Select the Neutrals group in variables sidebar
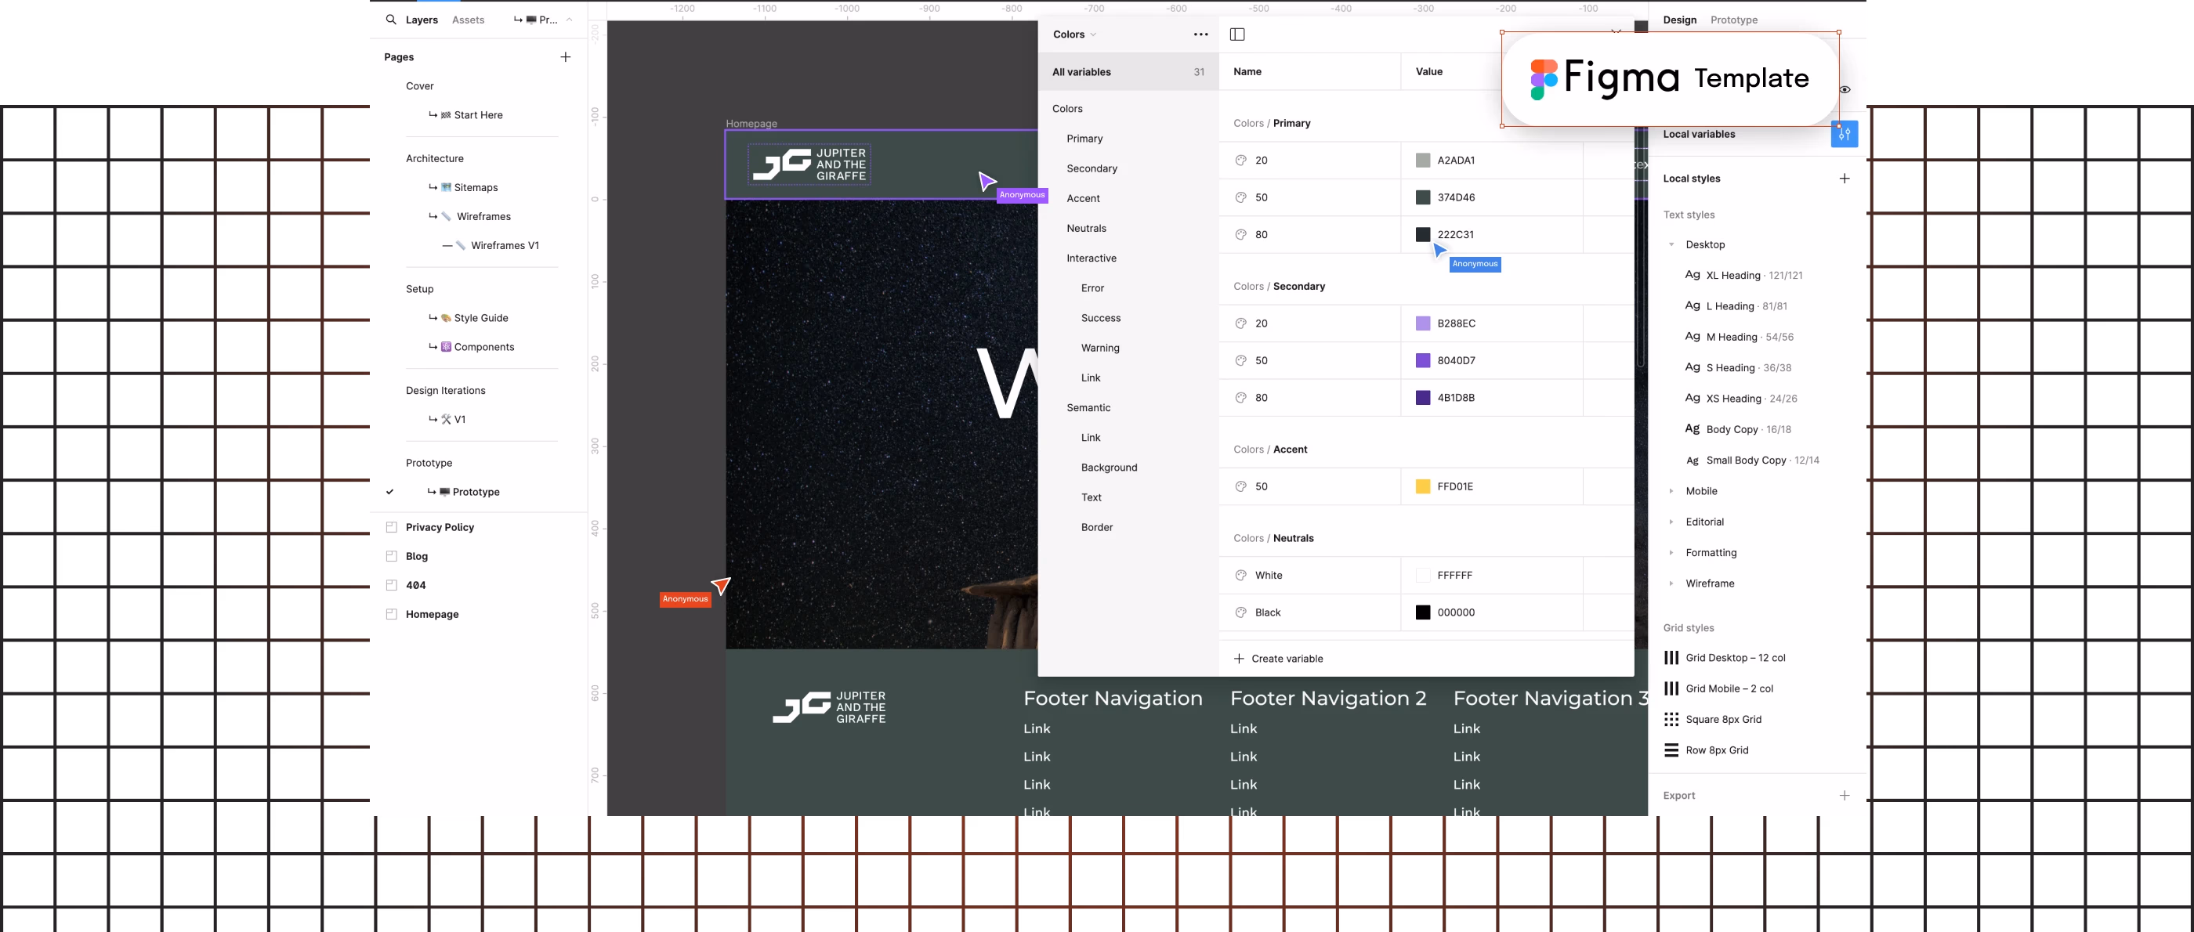This screenshot has width=2194, height=932. point(1086,228)
